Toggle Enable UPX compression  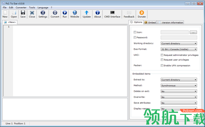click(x=162, y=65)
